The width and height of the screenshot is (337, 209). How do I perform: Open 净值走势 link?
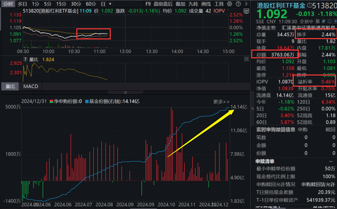(266, 28)
